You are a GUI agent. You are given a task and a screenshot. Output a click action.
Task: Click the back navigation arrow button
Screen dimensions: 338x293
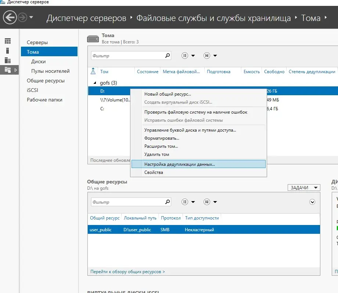(10, 17)
